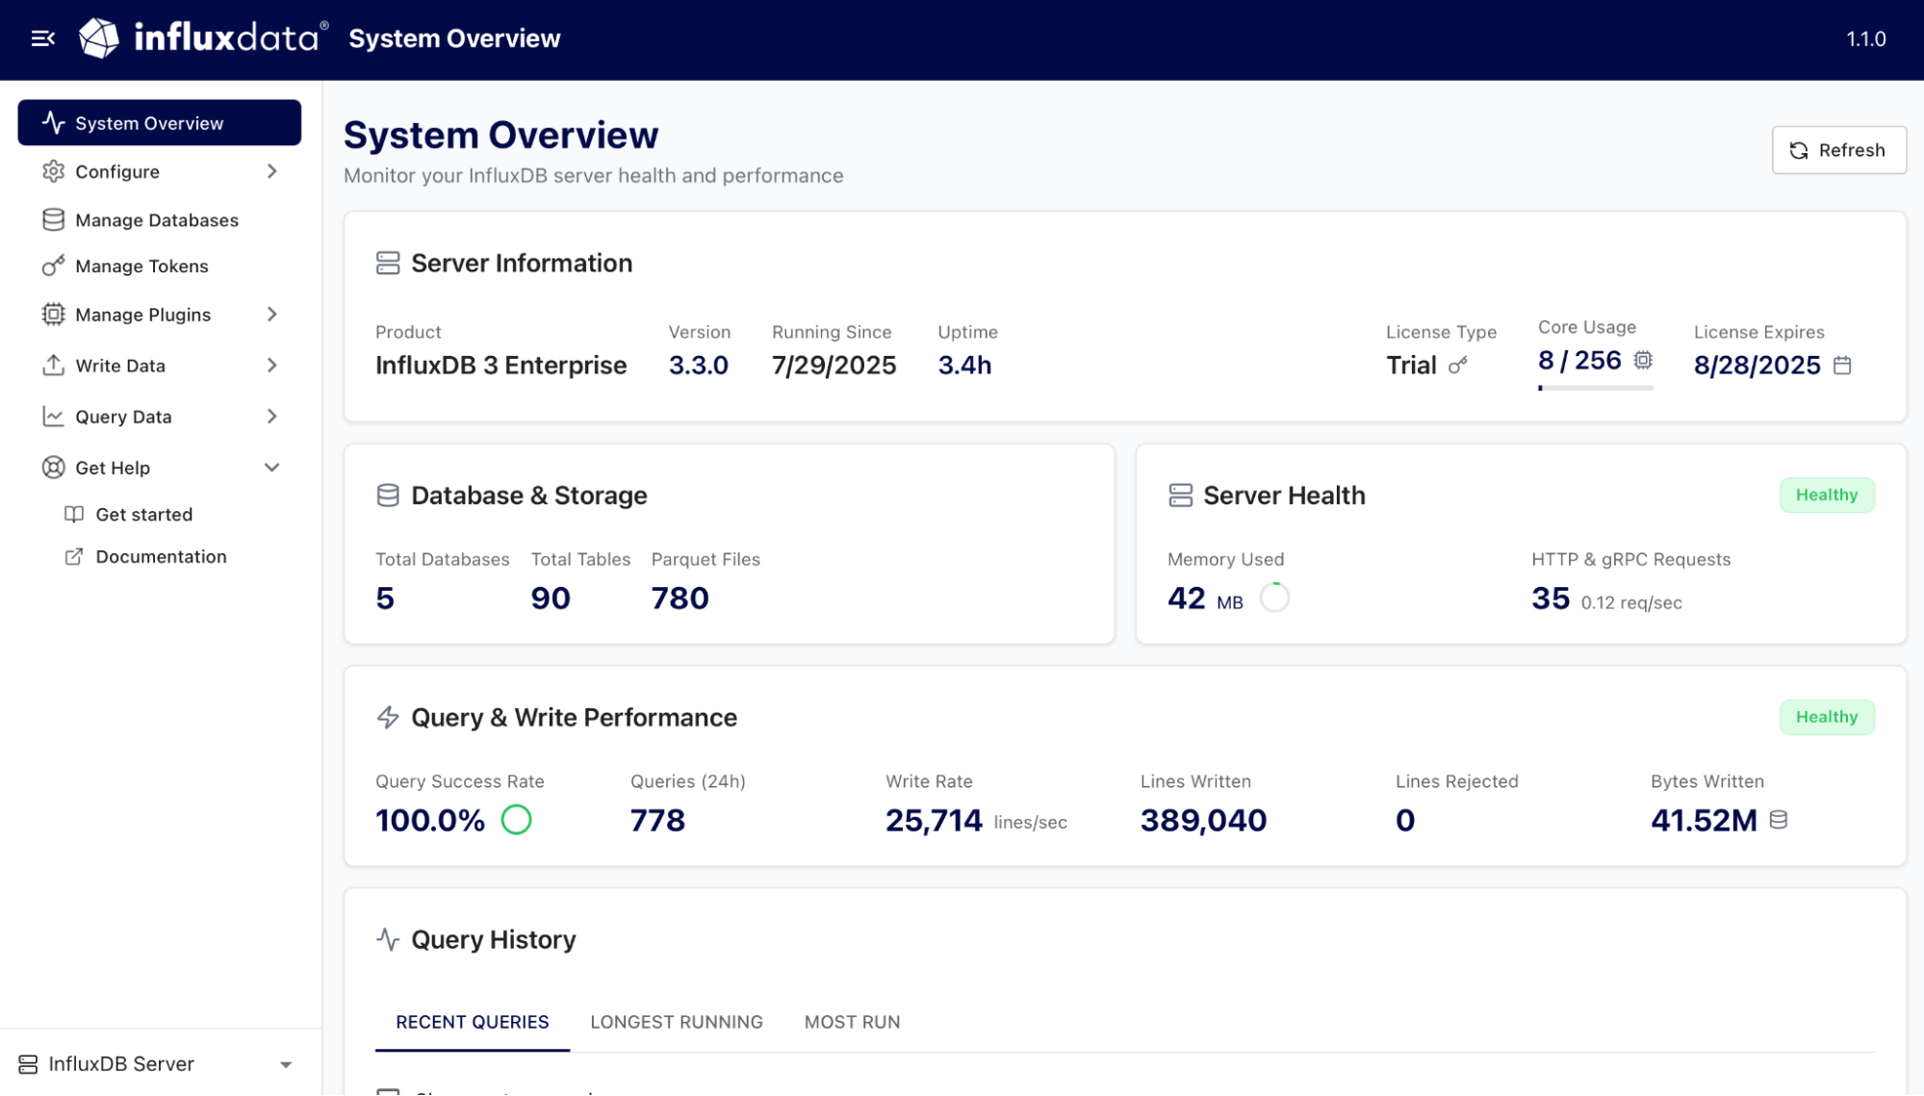Click the Get Help lifebuoy icon
1924x1096 pixels.
click(54, 468)
